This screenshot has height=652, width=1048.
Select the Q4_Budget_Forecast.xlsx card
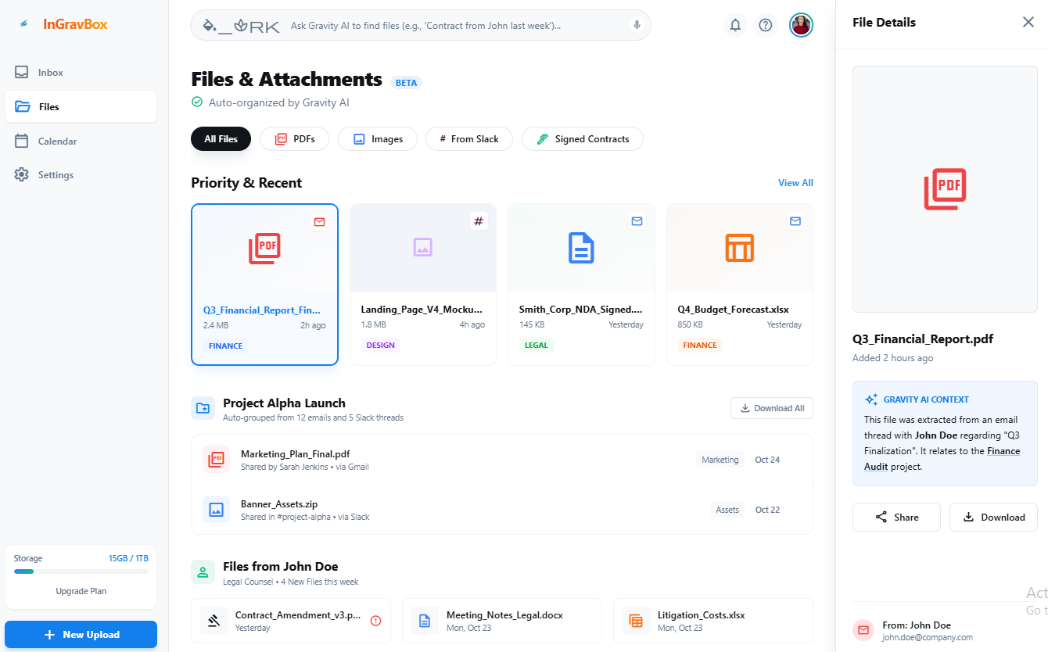click(x=740, y=285)
